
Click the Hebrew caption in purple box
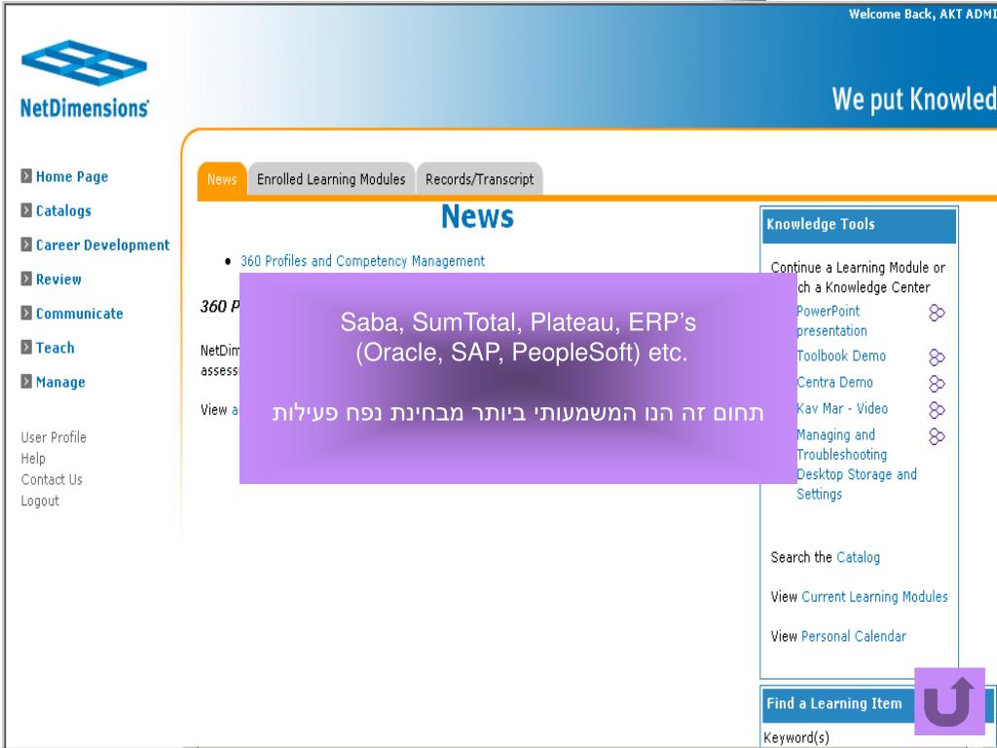(518, 413)
